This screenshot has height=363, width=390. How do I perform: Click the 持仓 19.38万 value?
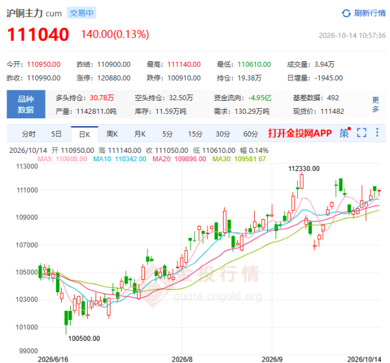pyautogui.click(x=249, y=78)
